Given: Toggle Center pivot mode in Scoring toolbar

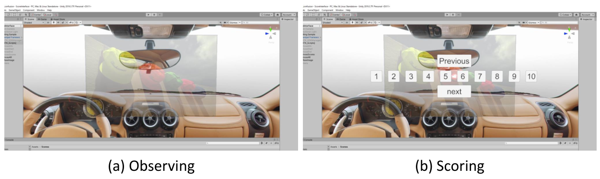Looking at the screenshot, I should pos(335,15).
